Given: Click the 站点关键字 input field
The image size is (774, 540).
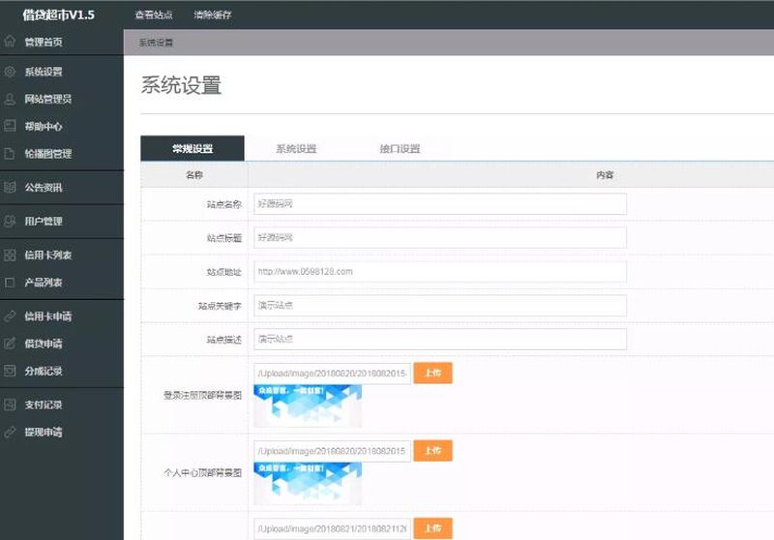Looking at the screenshot, I should [x=440, y=306].
